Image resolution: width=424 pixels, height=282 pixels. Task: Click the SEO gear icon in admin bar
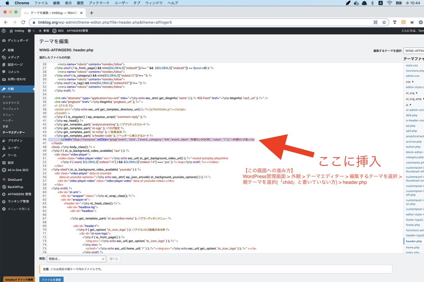54,31
